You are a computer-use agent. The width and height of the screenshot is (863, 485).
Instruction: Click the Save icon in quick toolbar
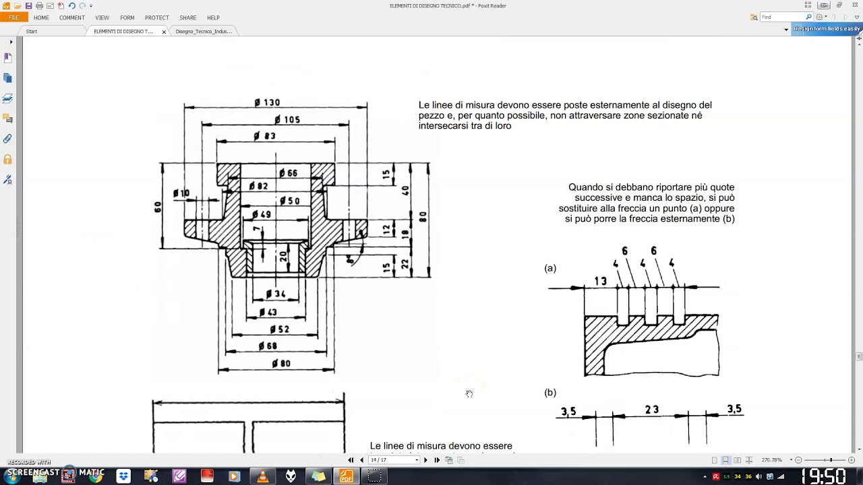(x=28, y=5)
